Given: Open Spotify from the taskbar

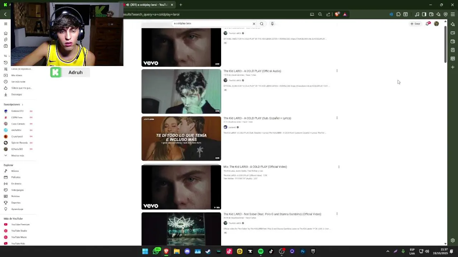Looking at the screenshot, I should click(260, 251).
